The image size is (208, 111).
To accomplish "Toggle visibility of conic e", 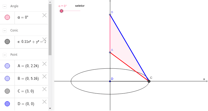I will tap(7, 42).
